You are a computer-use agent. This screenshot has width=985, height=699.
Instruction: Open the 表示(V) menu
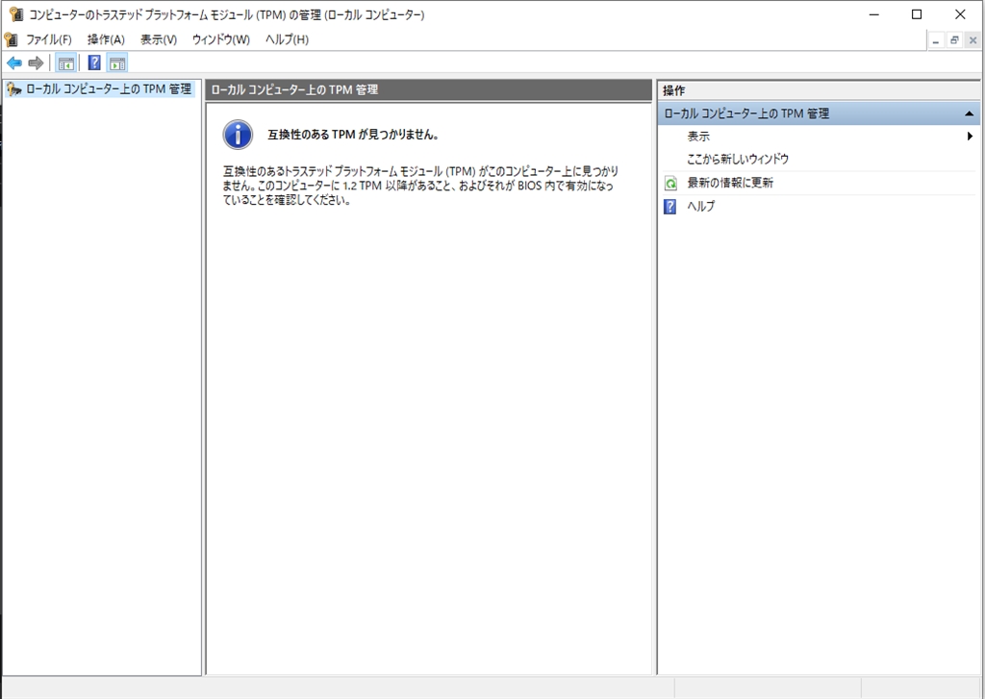[159, 39]
